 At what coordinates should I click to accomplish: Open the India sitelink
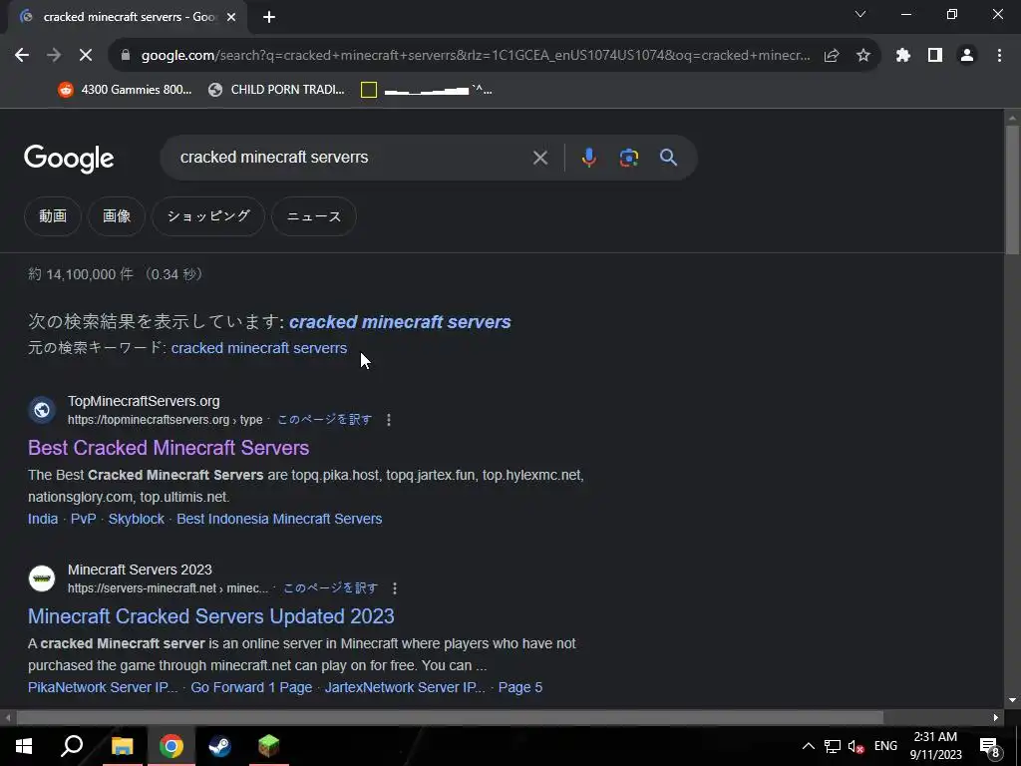43,519
